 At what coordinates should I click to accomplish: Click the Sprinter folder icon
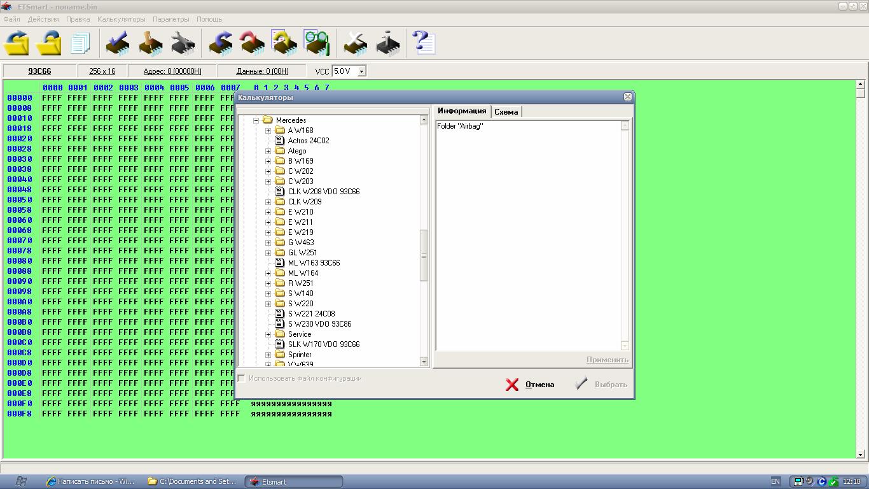coord(280,355)
